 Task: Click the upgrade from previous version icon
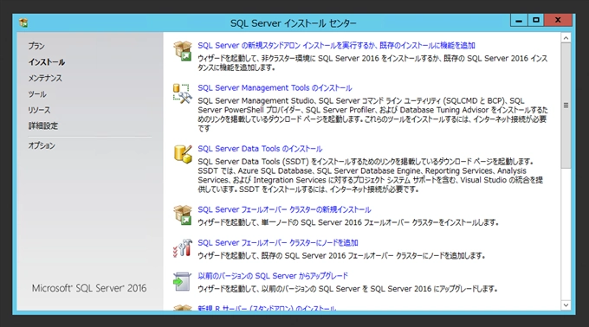tap(183, 281)
